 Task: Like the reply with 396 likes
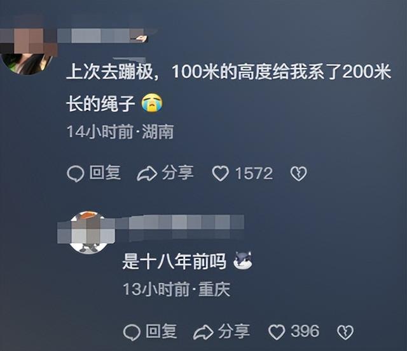[x=277, y=332]
